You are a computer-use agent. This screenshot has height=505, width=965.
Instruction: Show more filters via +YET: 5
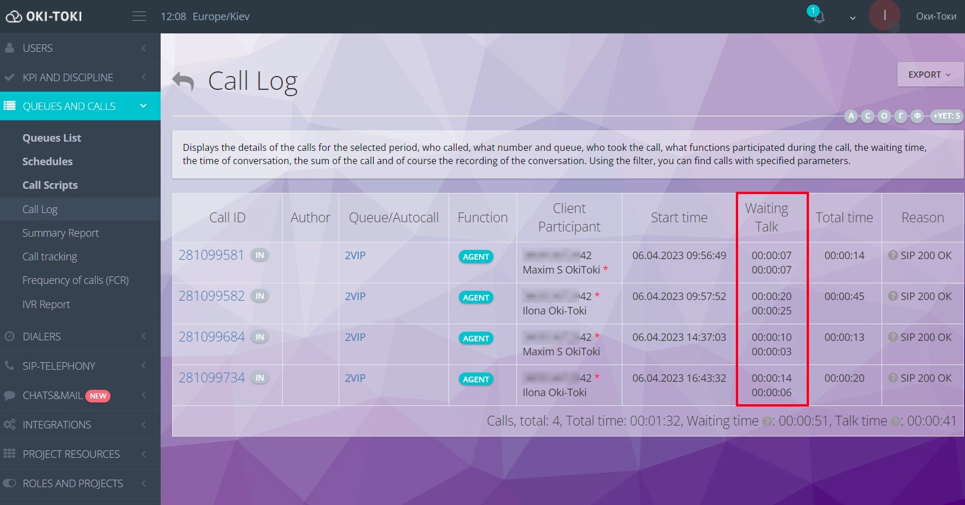(x=947, y=116)
